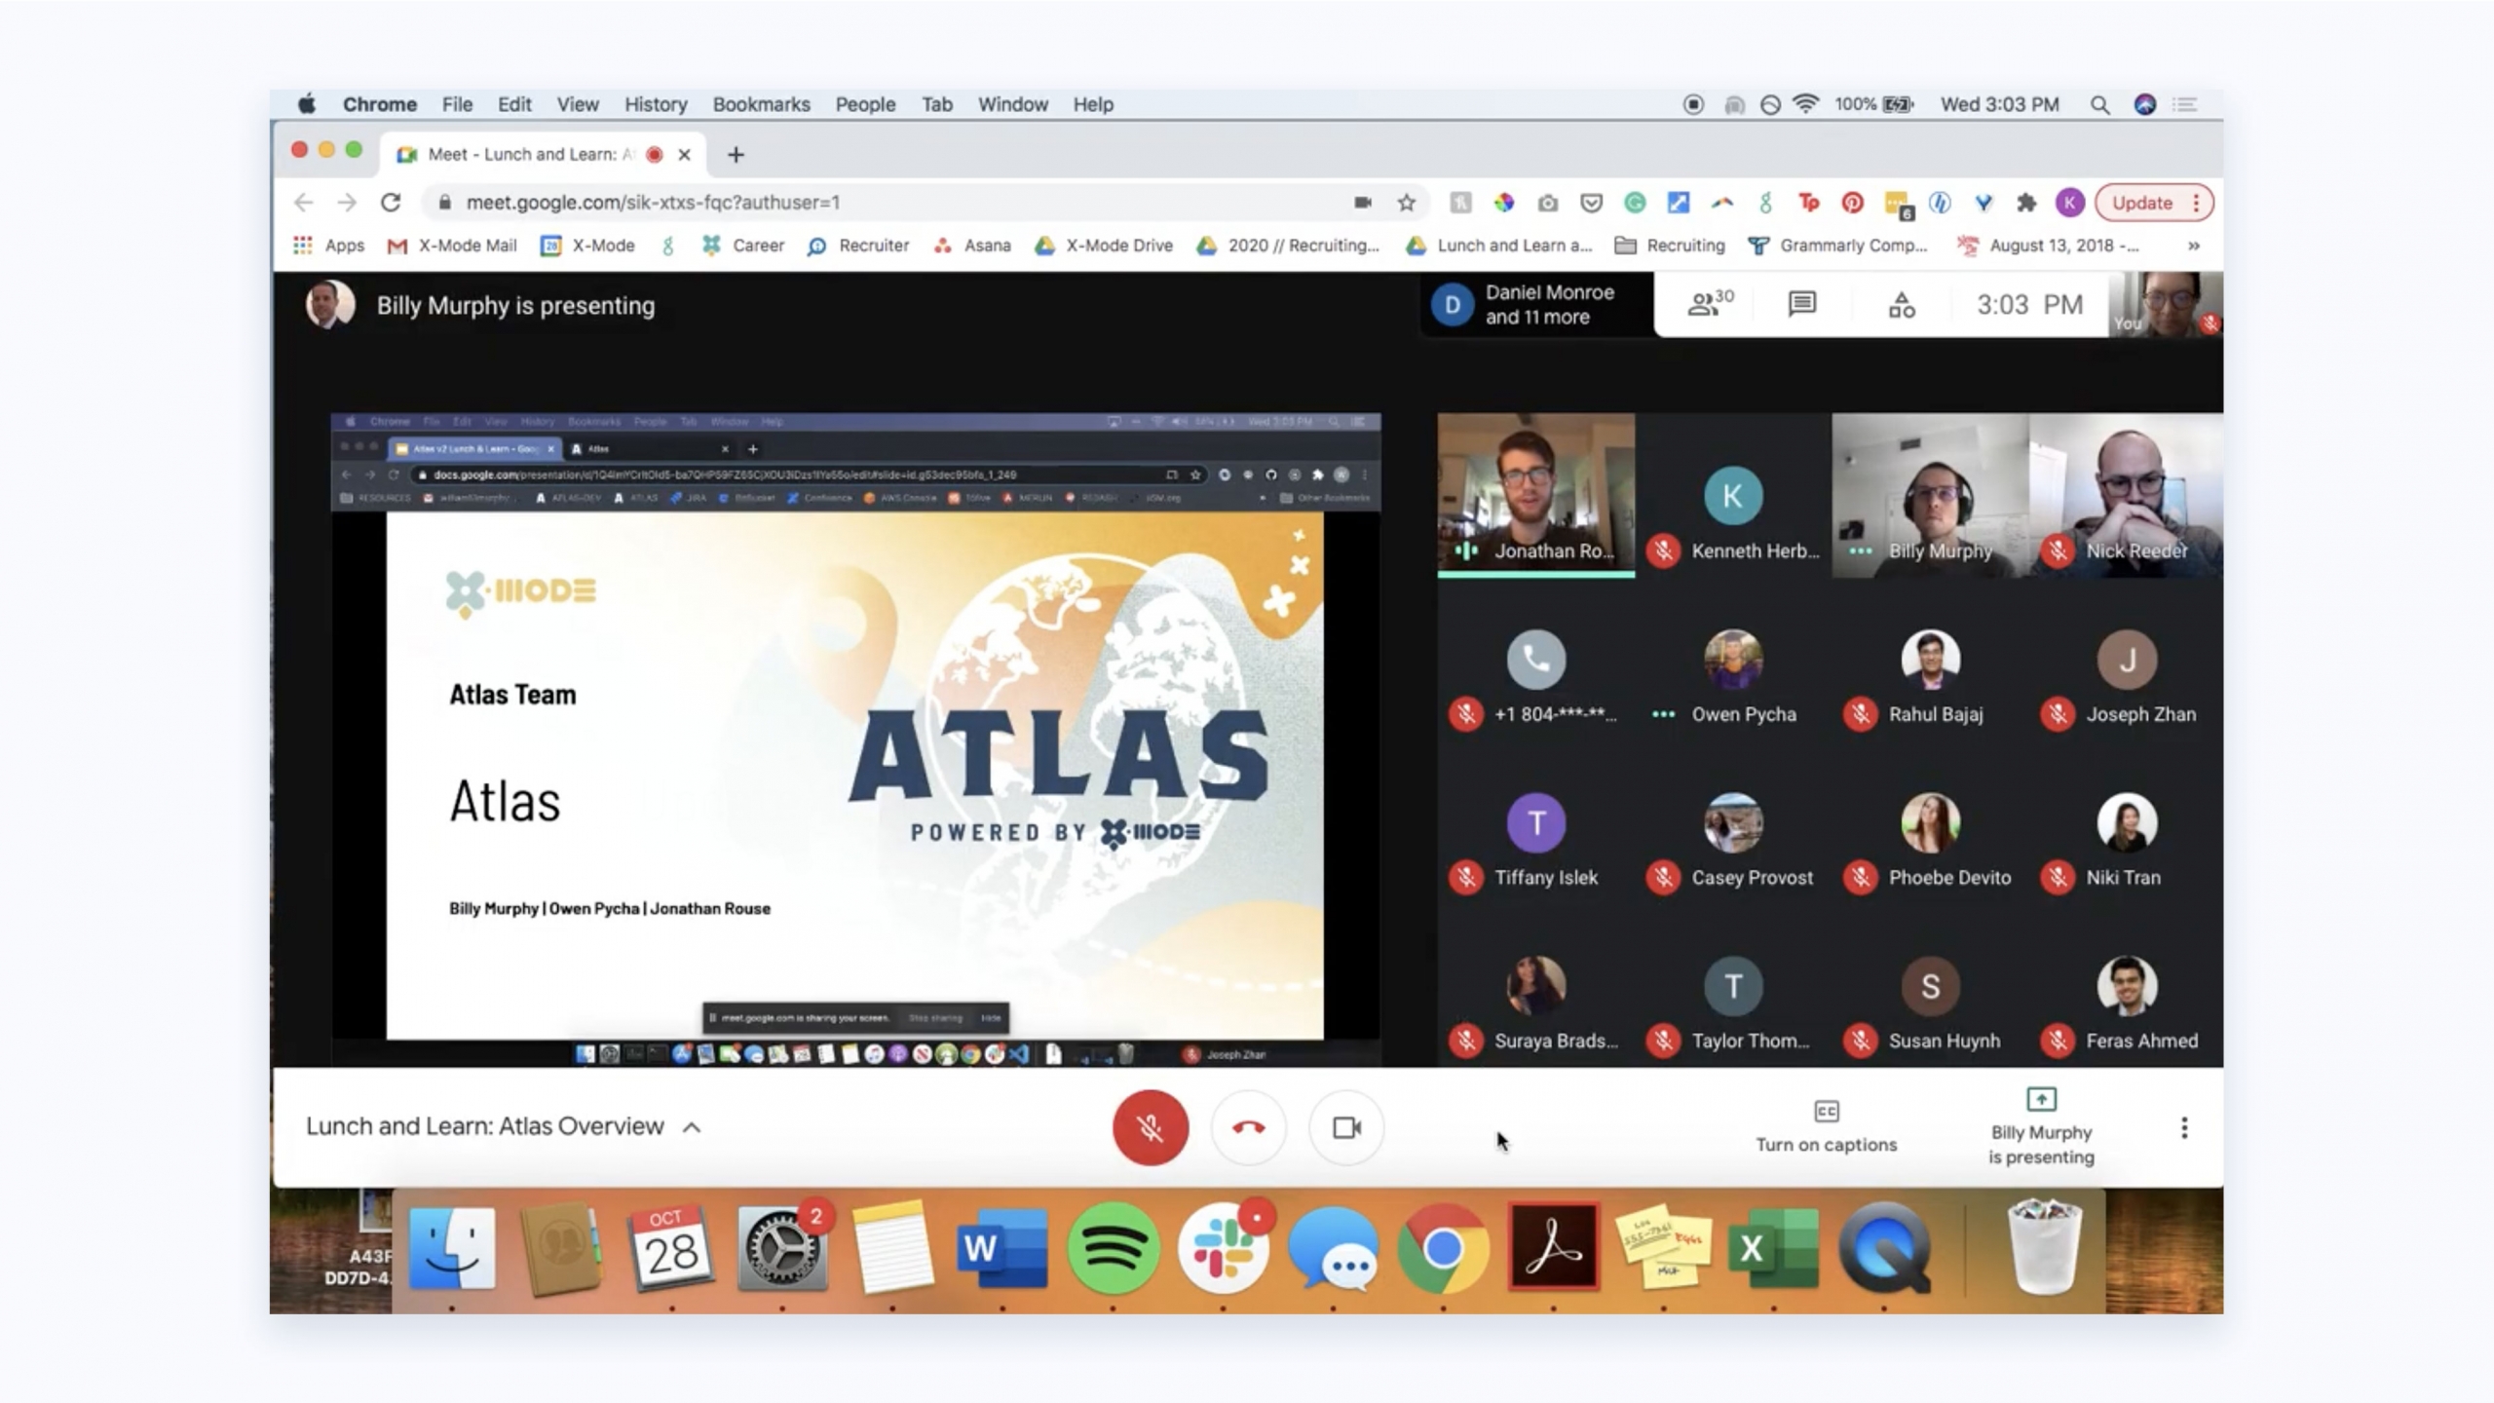
Task: Mute or unmute your microphone in Meet
Action: pos(1151,1127)
